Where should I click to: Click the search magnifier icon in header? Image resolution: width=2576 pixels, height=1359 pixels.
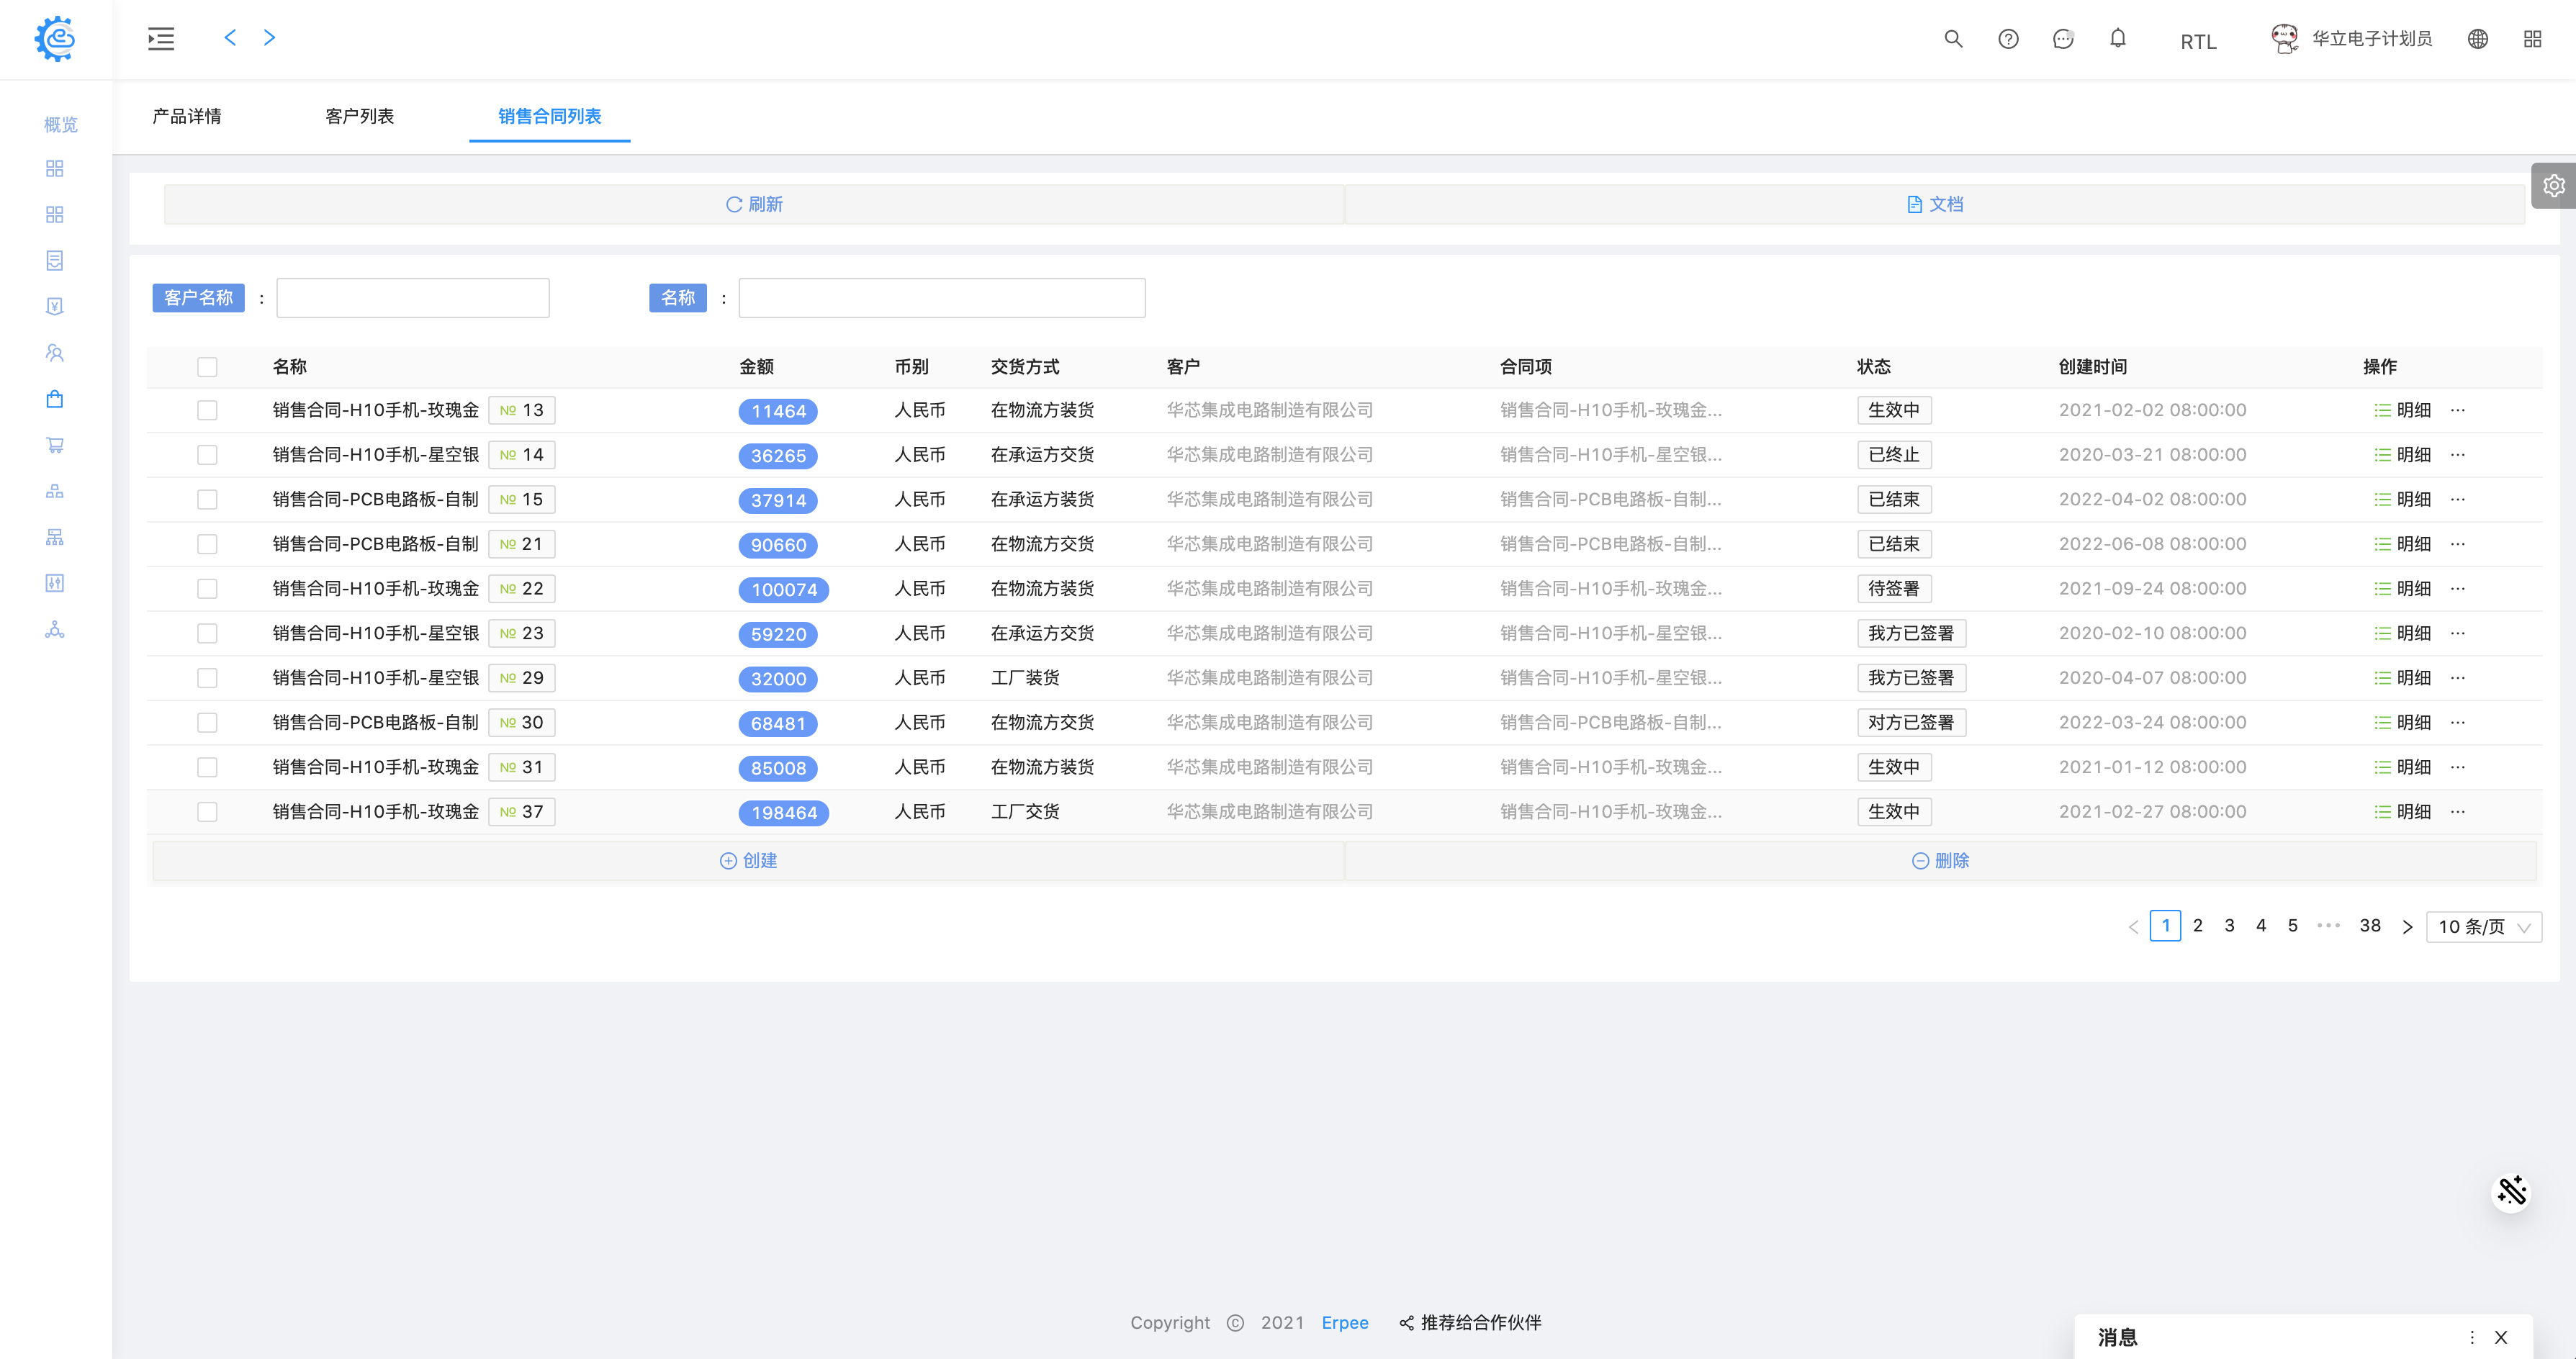(x=1952, y=39)
